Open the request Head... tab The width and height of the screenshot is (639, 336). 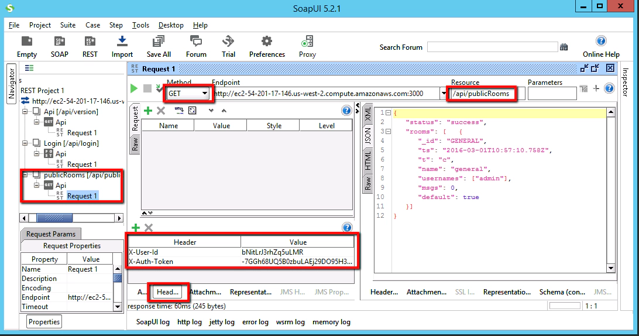(168, 292)
